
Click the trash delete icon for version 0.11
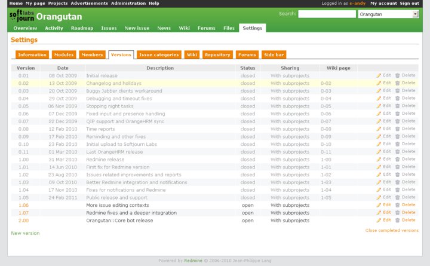pos(397,152)
